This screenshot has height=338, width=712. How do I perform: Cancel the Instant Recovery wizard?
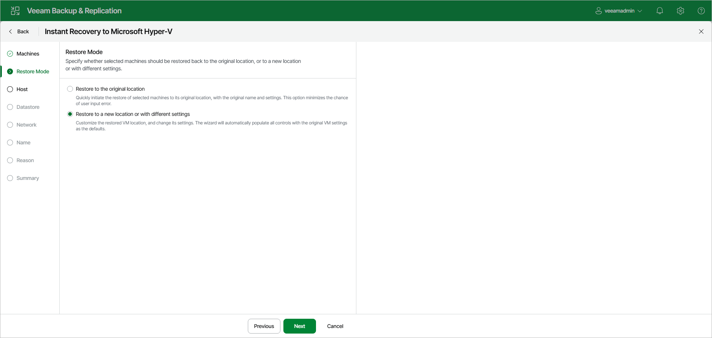point(335,326)
